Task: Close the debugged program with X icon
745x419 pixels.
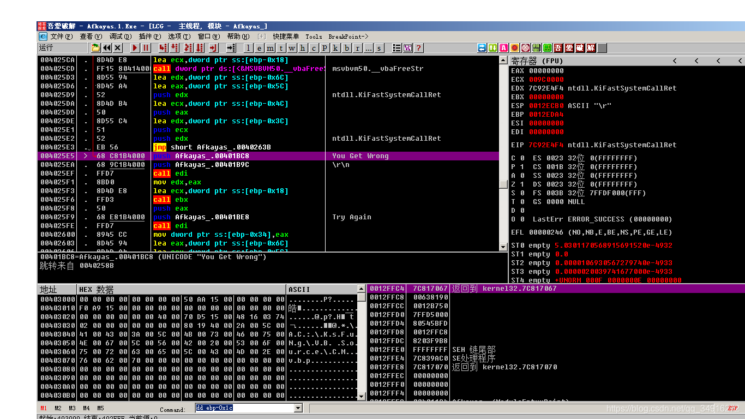Action: point(117,48)
